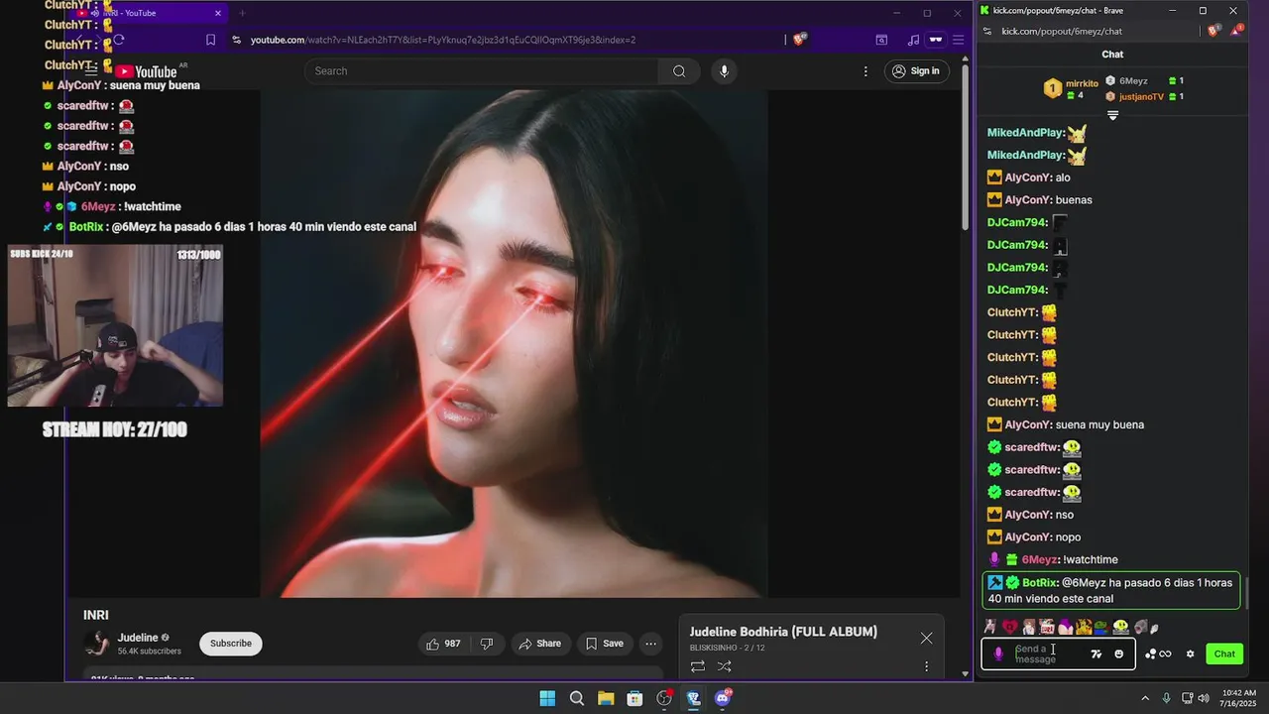Image resolution: width=1269 pixels, height=714 pixels.
Task: Open BotRix username in Kick chat
Action: pyautogui.click(x=1039, y=583)
